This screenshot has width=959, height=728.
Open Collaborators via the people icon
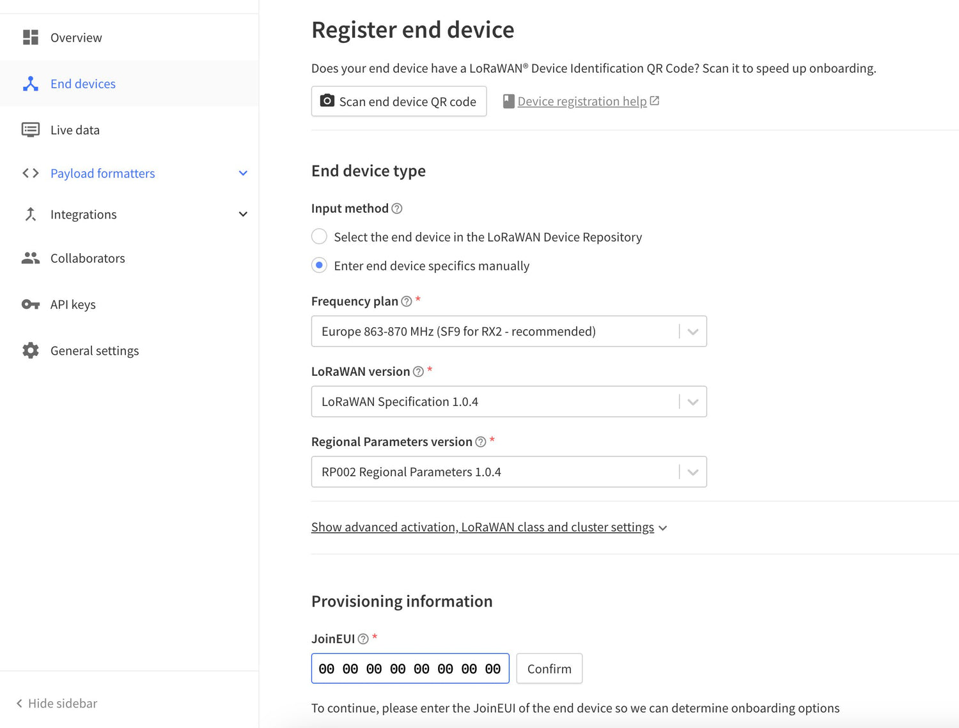click(x=30, y=258)
